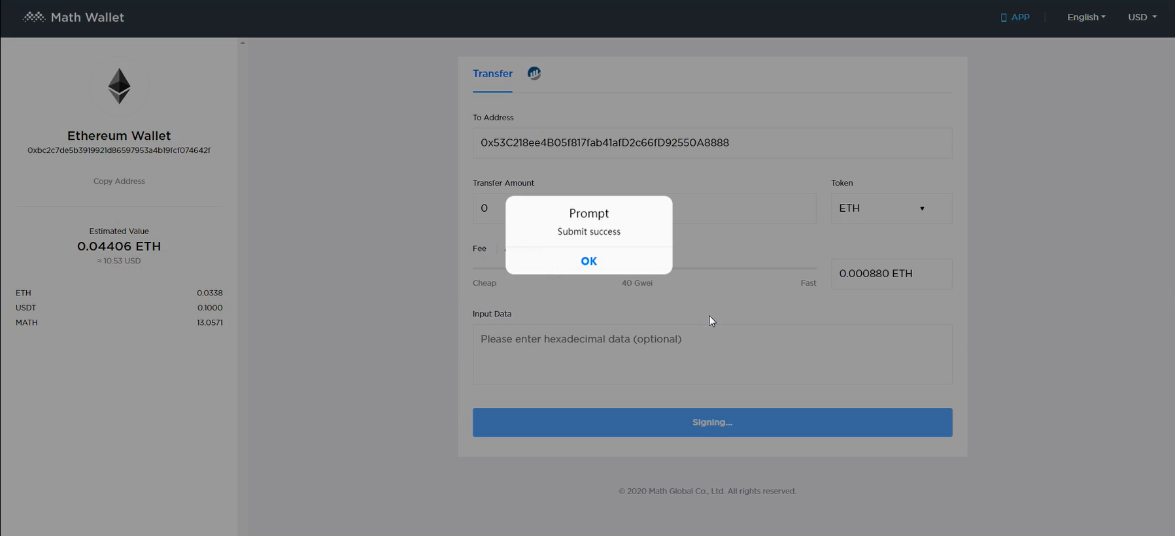Click the Ethereum diamond icon

pyautogui.click(x=119, y=86)
